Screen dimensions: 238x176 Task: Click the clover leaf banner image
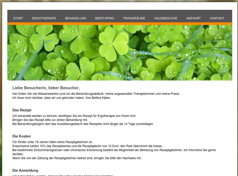(120, 53)
